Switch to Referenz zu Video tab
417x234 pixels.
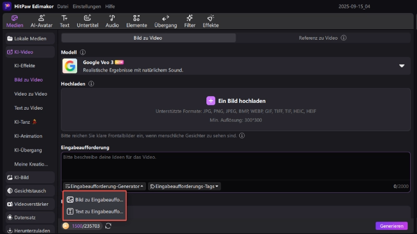[x=318, y=38]
